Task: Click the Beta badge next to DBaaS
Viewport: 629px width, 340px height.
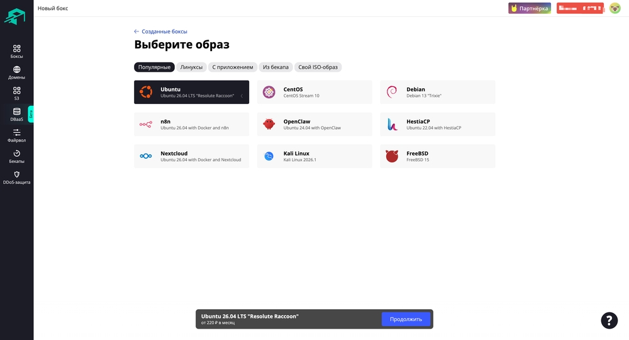Action: 30,115
